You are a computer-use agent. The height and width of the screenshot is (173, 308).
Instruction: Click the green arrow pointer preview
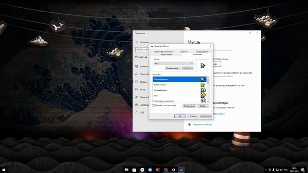pyautogui.click(x=203, y=85)
